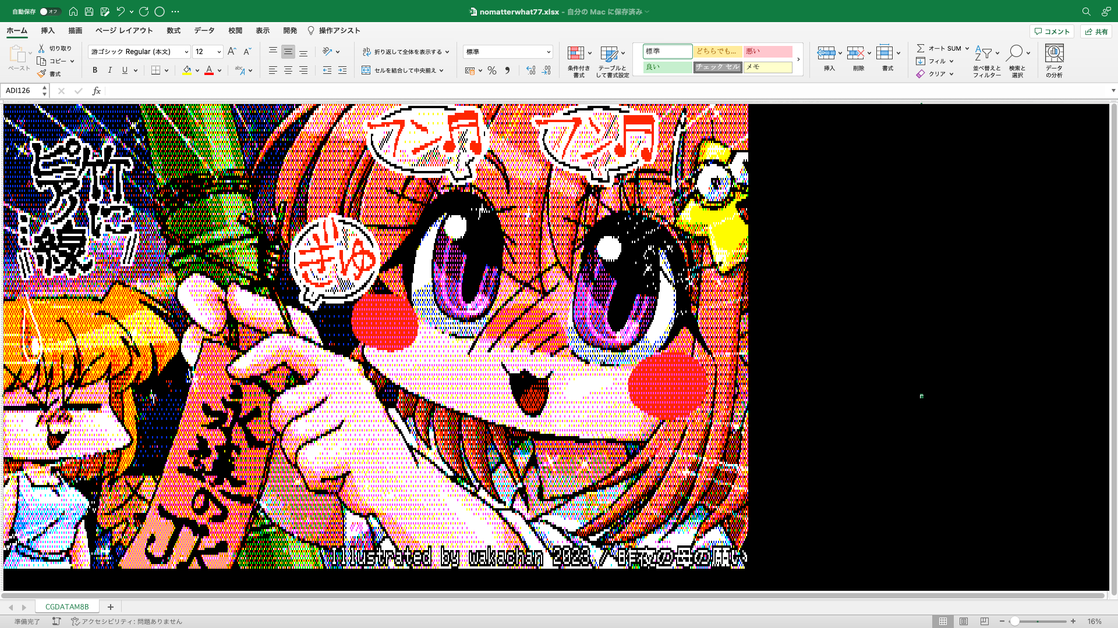The image size is (1118, 628).
Task: Open font color dropdown arrow
Action: point(220,70)
